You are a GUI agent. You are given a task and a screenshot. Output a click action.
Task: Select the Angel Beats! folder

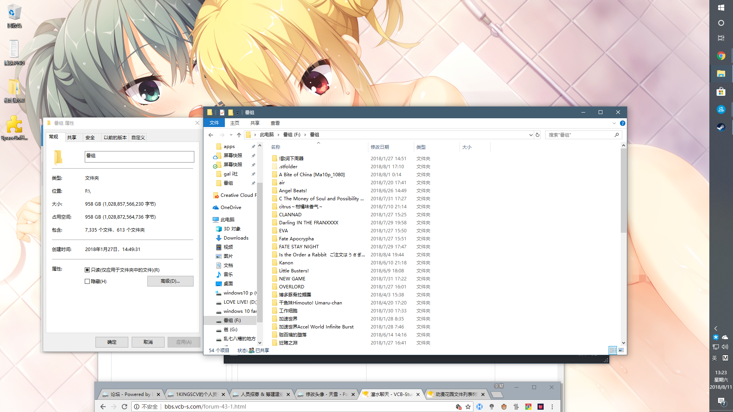(293, 191)
